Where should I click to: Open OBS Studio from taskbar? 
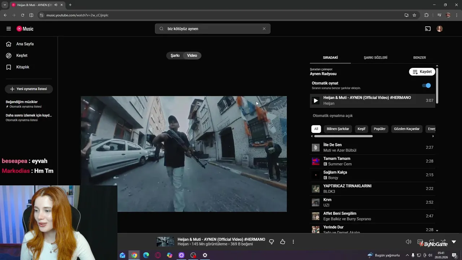[x=193, y=255]
